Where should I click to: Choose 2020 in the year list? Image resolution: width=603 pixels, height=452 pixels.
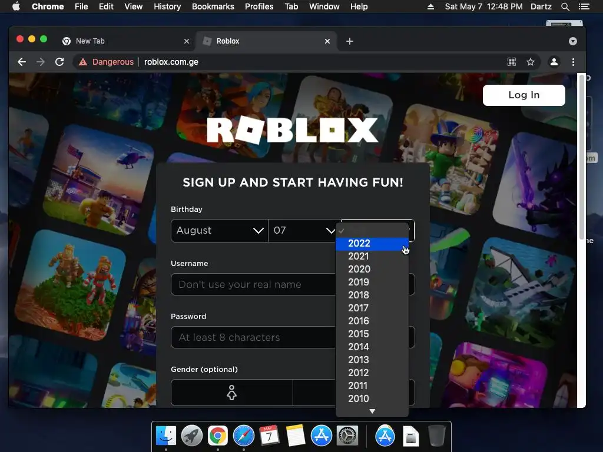(x=372, y=269)
